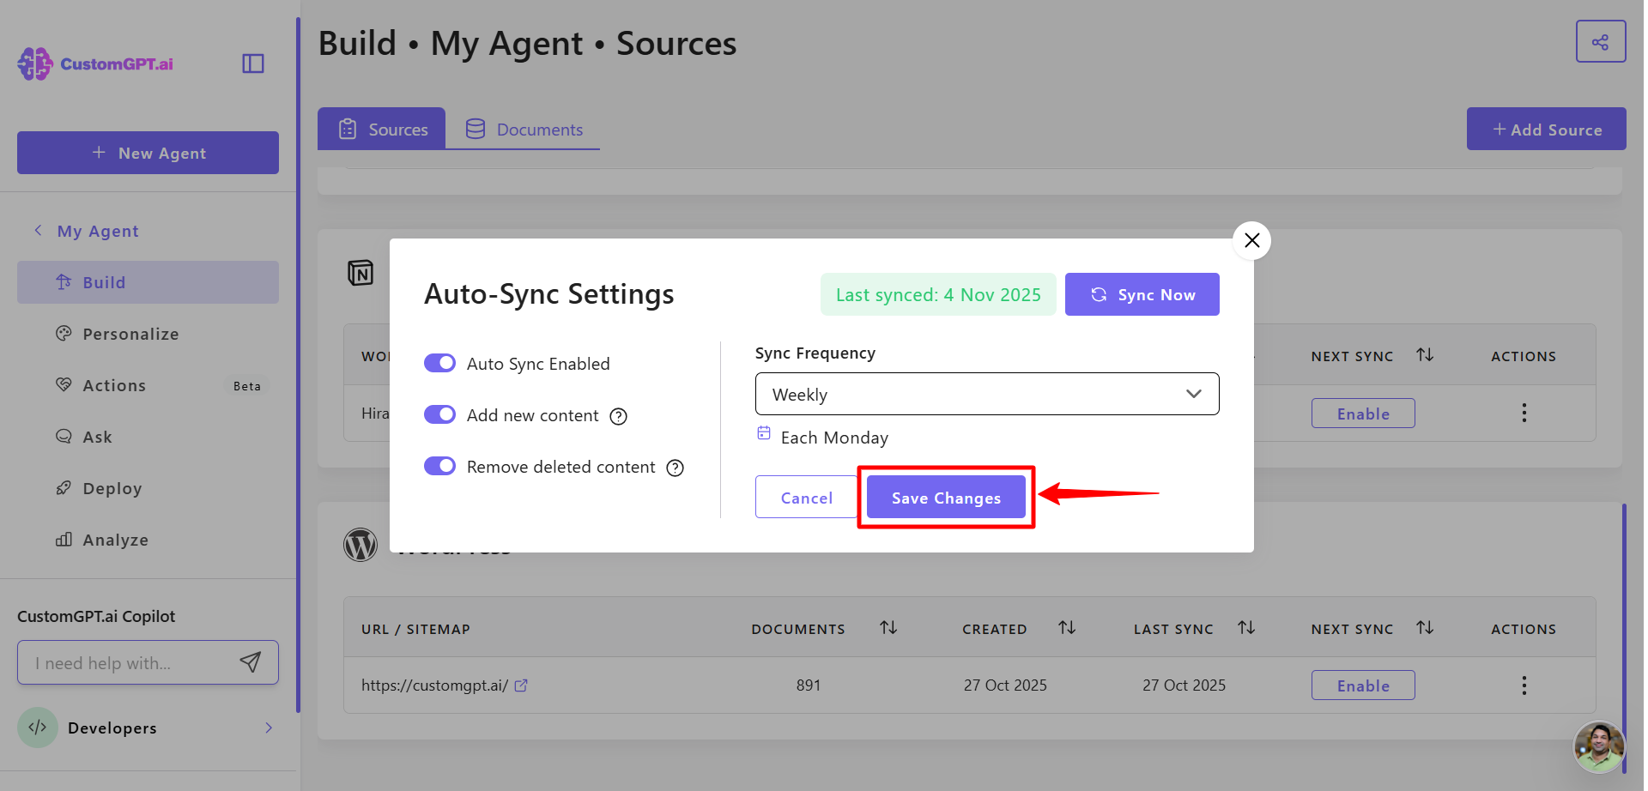Click the CustomGPT.ai brain logo
The height and width of the screenshot is (791, 1648).
coord(35,63)
